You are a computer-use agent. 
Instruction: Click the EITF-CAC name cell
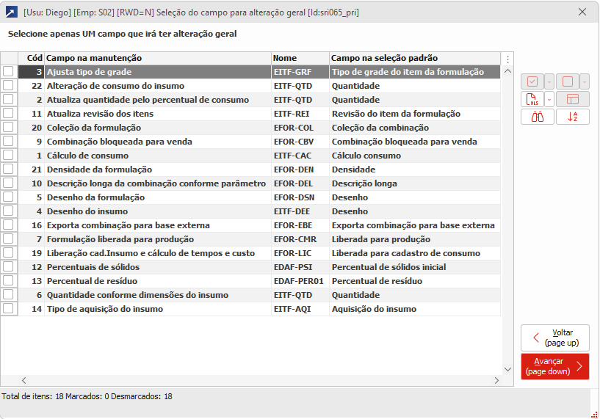click(x=300, y=156)
